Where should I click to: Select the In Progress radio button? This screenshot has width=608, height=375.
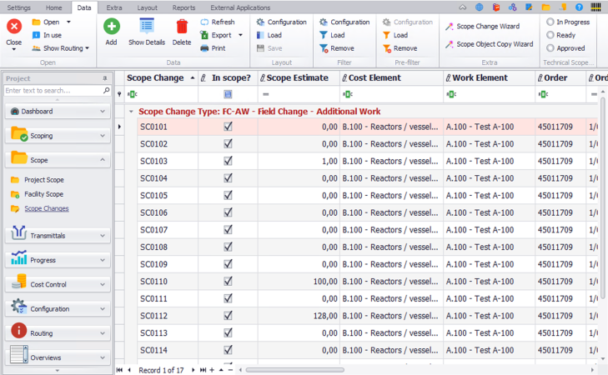coord(550,22)
